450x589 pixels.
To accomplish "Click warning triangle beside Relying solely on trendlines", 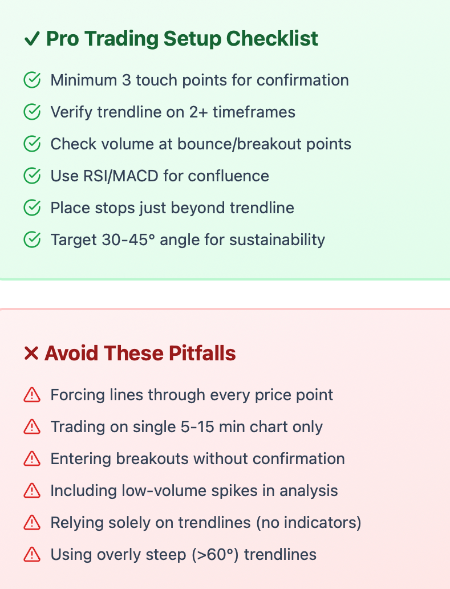I will pos(32,522).
